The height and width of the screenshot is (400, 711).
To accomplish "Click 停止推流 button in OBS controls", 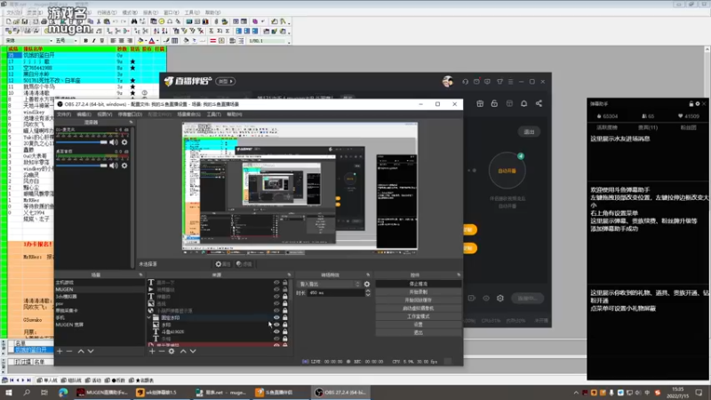I will tap(418, 284).
